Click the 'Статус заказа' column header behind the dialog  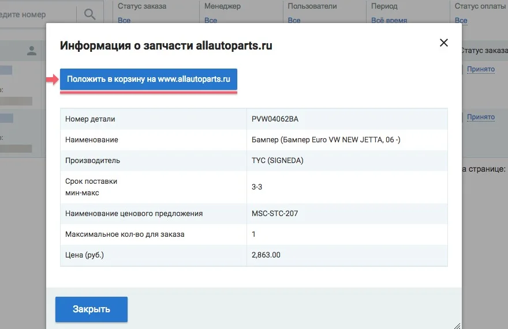[x=484, y=51]
